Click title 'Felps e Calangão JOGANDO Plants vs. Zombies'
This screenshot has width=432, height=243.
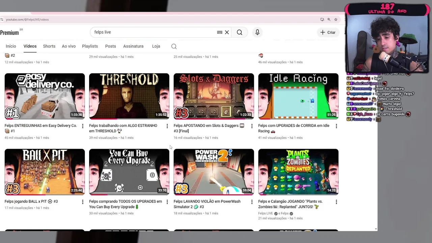tap(291, 204)
